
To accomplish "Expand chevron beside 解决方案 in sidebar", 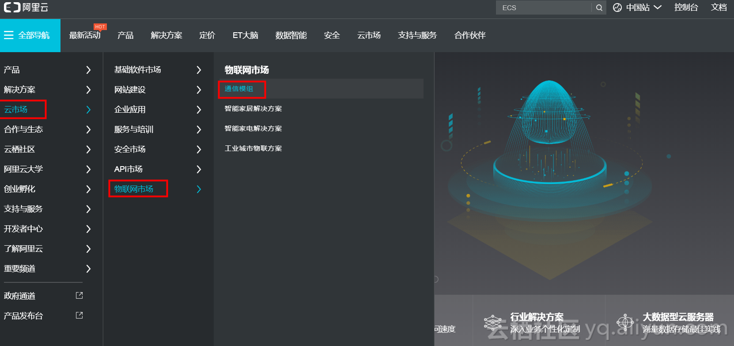I will (88, 90).
